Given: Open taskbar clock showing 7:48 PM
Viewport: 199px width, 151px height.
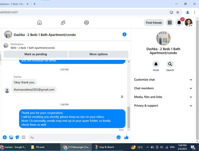Looking at the screenshot, I should point(182,147).
